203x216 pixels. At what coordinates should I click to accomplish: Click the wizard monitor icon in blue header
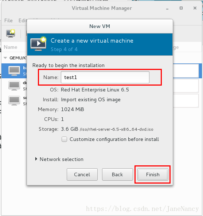[x=38, y=44]
